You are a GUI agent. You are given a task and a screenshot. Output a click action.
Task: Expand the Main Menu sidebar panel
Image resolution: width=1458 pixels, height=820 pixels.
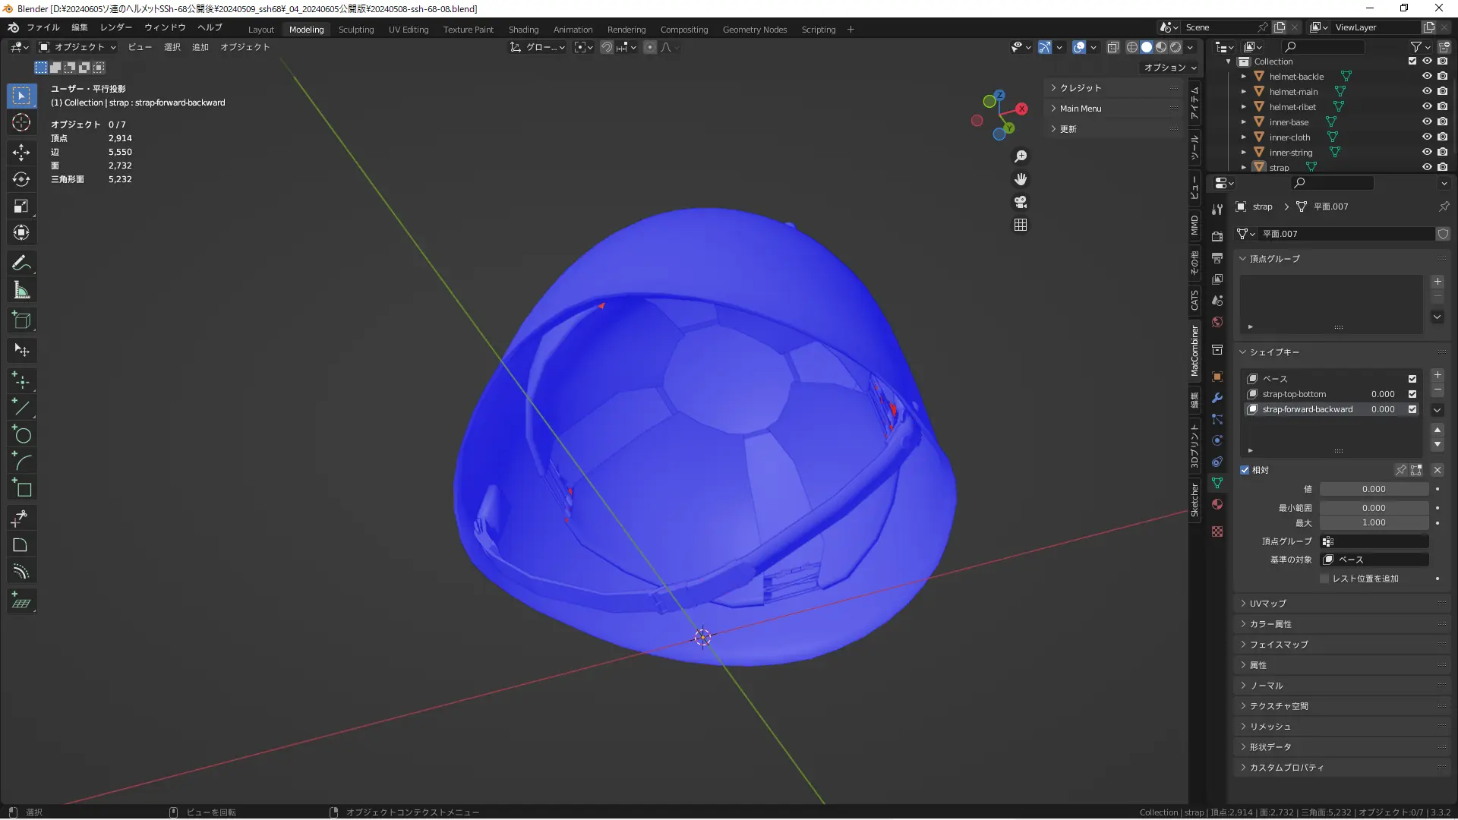tap(1080, 109)
